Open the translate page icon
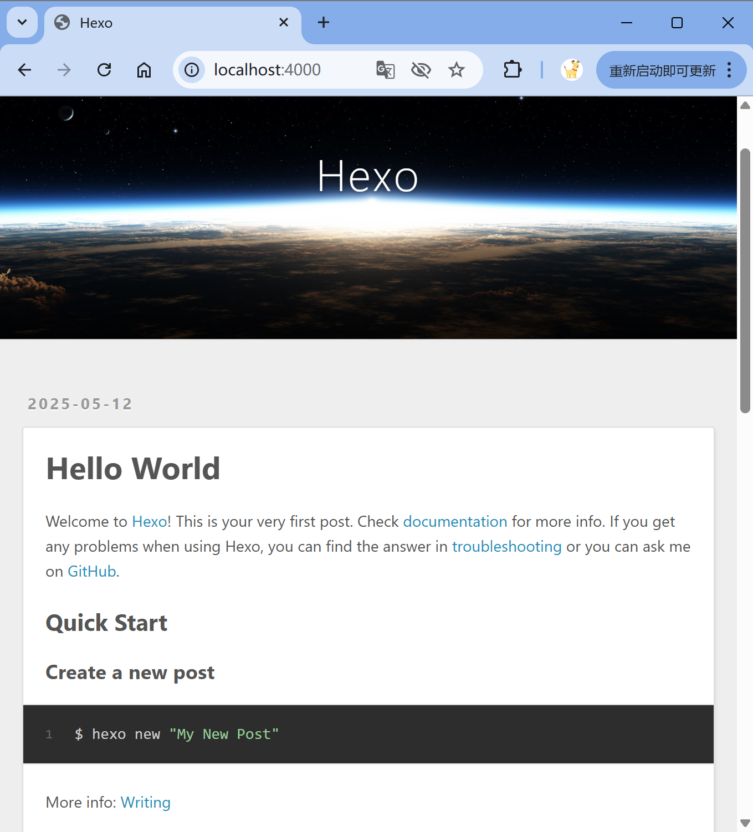 coord(385,70)
